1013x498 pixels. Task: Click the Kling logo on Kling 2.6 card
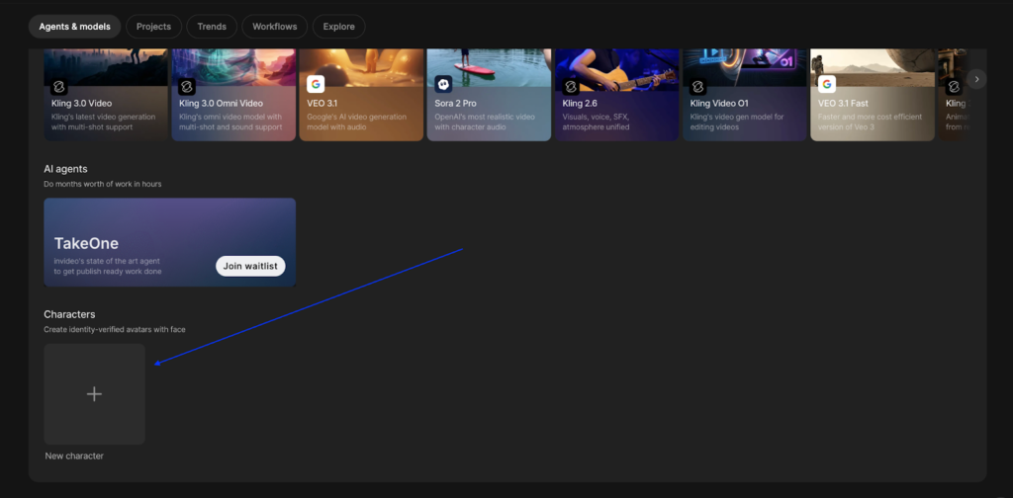pyautogui.click(x=571, y=85)
